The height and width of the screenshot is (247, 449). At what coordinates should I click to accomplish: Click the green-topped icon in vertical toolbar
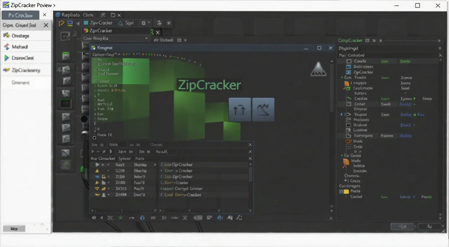pyautogui.click(x=66, y=56)
